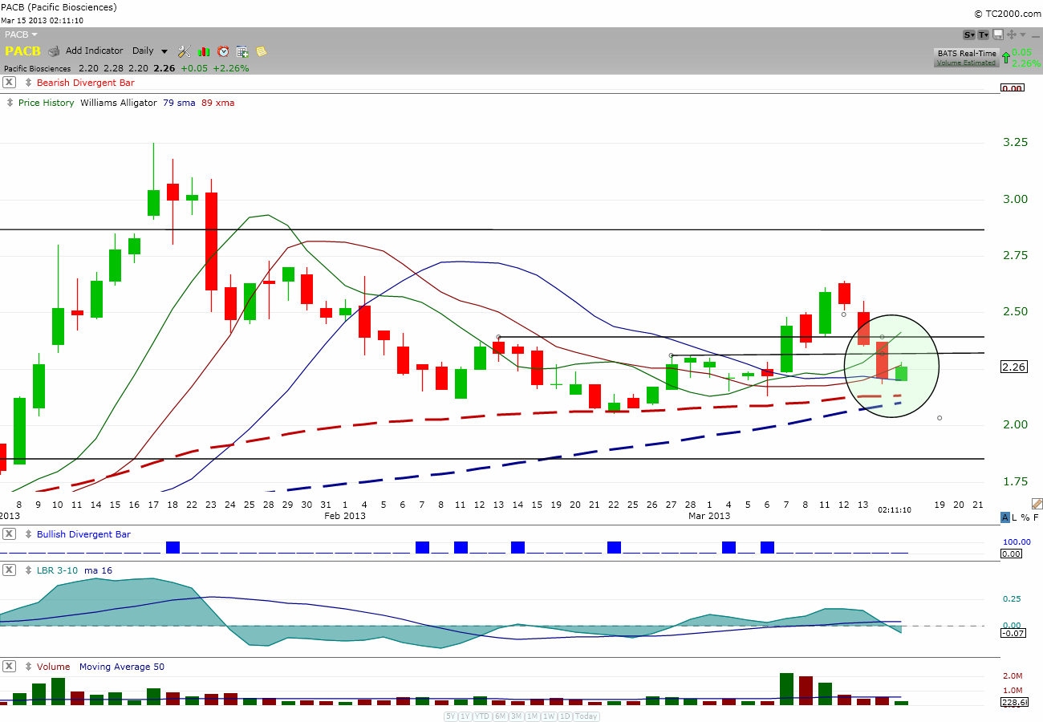Click the Volume label in the bottom pane
1043x722 pixels.
click(x=53, y=667)
